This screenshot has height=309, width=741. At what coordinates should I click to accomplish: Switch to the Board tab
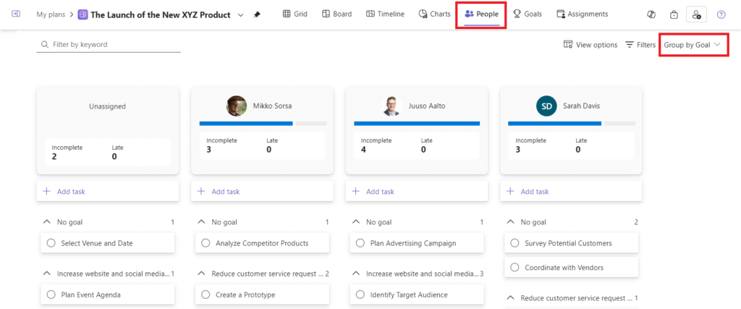coord(337,14)
